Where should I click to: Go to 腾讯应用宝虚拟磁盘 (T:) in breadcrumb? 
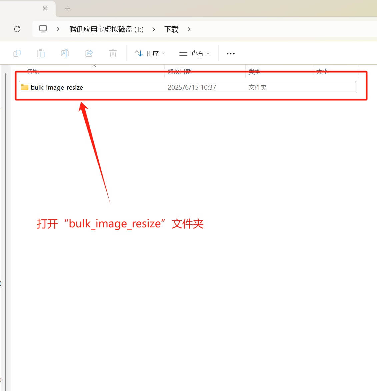(x=106, y=29)
